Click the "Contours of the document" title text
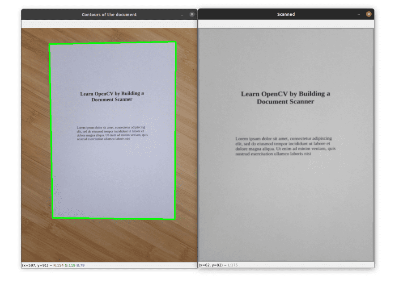399x283 pixels. (109, 15)
